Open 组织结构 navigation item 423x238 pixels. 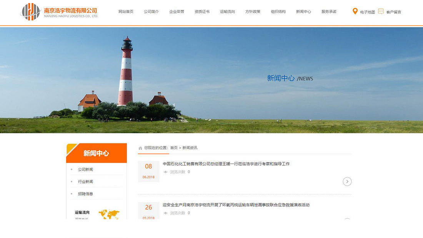(x=278, y=12)
